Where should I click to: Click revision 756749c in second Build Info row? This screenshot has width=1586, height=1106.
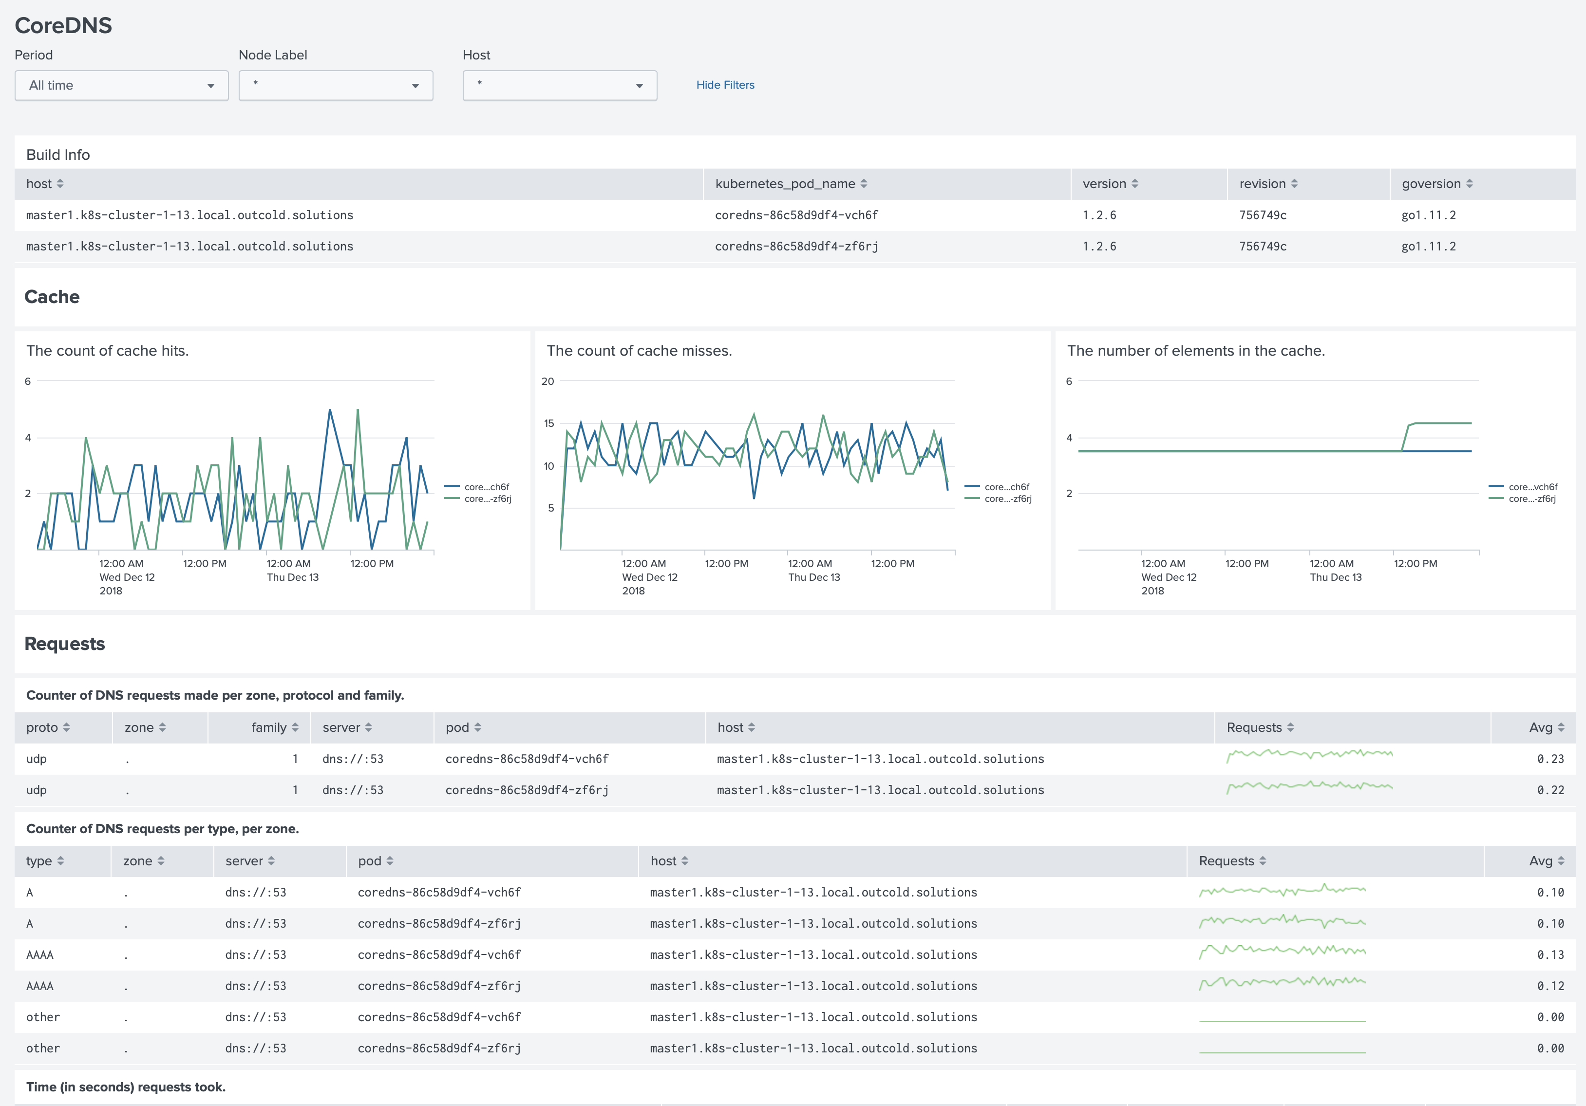click(x=1263, y=247)
